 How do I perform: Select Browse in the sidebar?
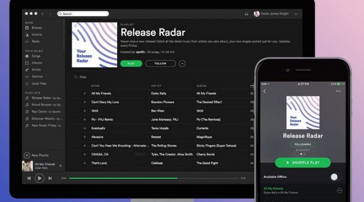tap(36, 28)
